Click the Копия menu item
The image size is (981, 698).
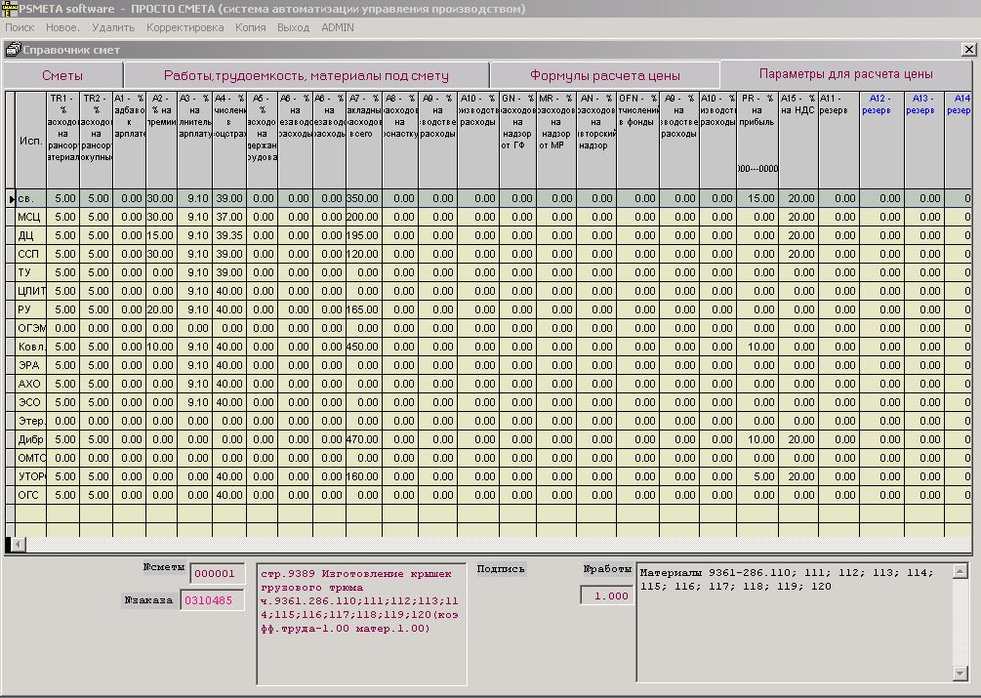pyautogui.click(x=250, y=27)
